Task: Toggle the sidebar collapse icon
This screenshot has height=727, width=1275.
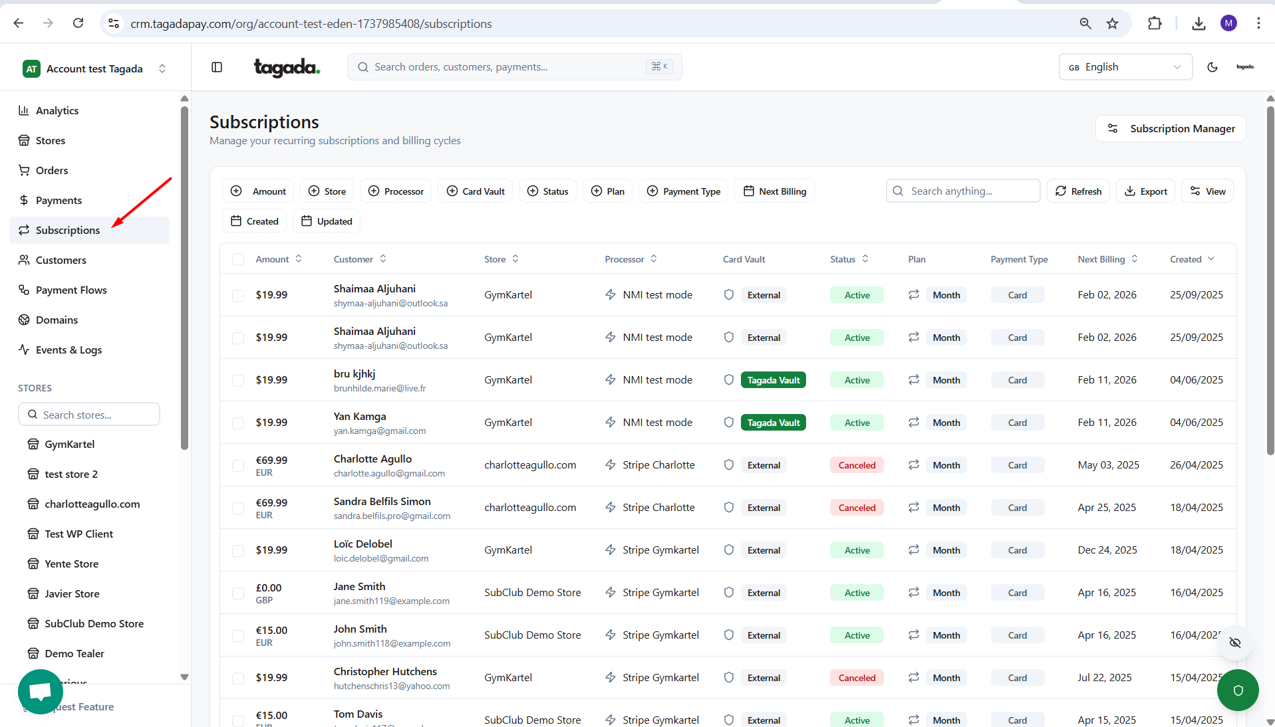Action: 217,67
